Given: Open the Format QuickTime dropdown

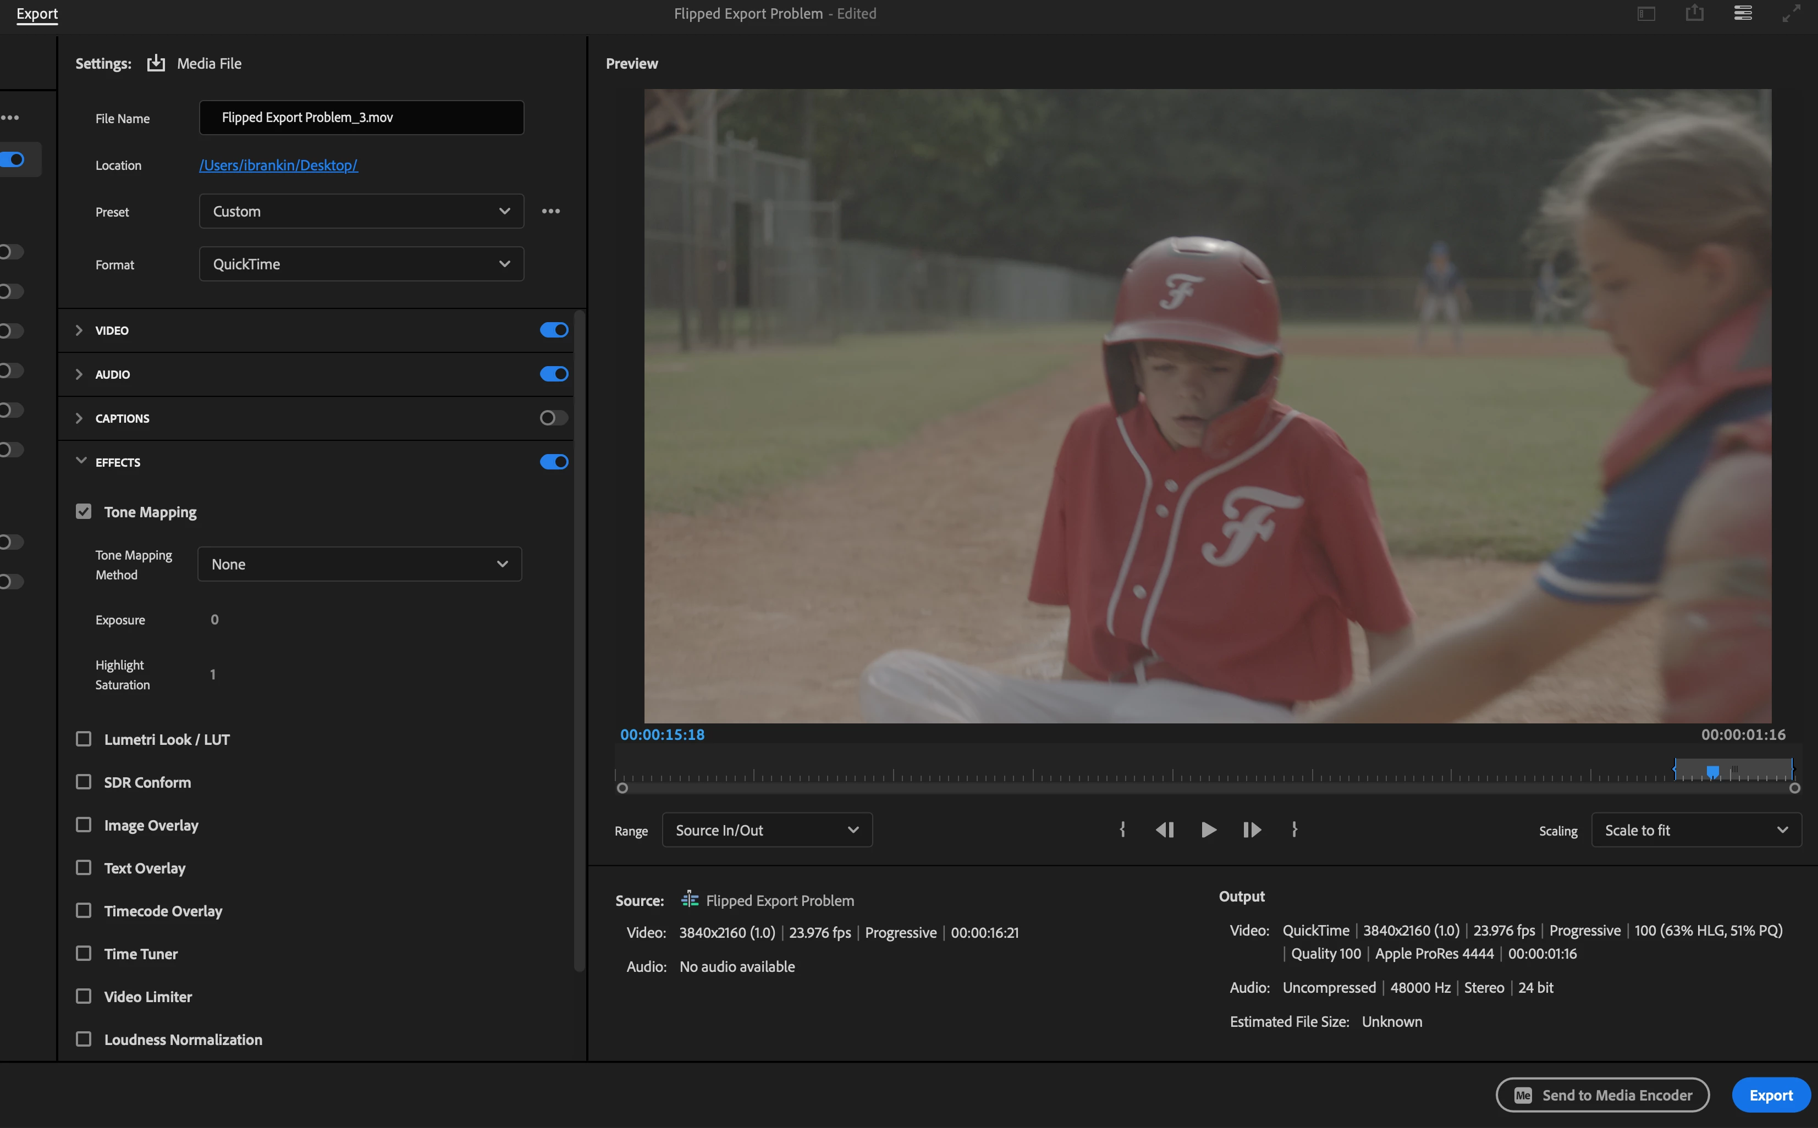Looking at the screenshot, I should coord(361,264).
